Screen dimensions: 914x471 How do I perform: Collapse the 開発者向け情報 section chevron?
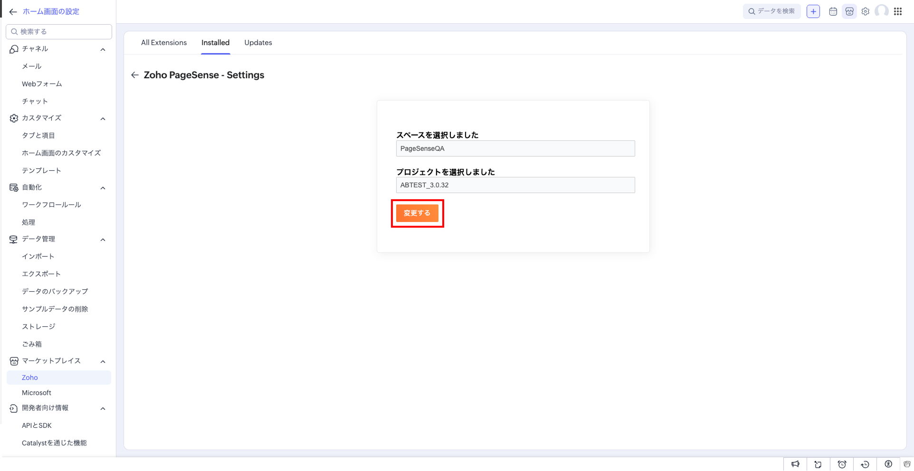pyautogui.click(x=103, y=408)
